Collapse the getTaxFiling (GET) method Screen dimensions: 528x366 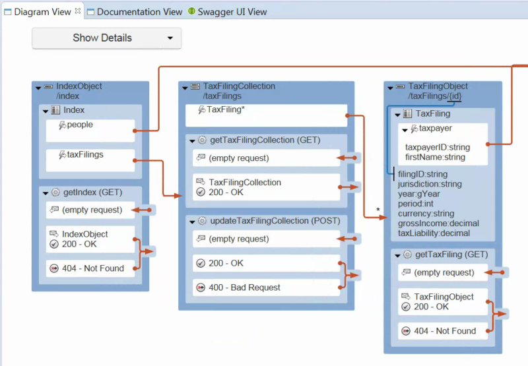coord(398,255)
